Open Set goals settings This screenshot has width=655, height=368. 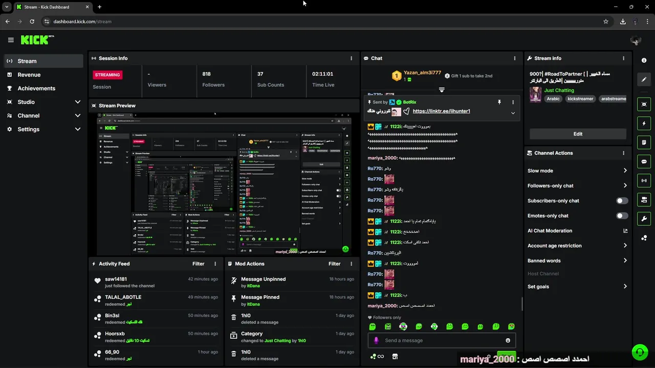pos(577,287)
